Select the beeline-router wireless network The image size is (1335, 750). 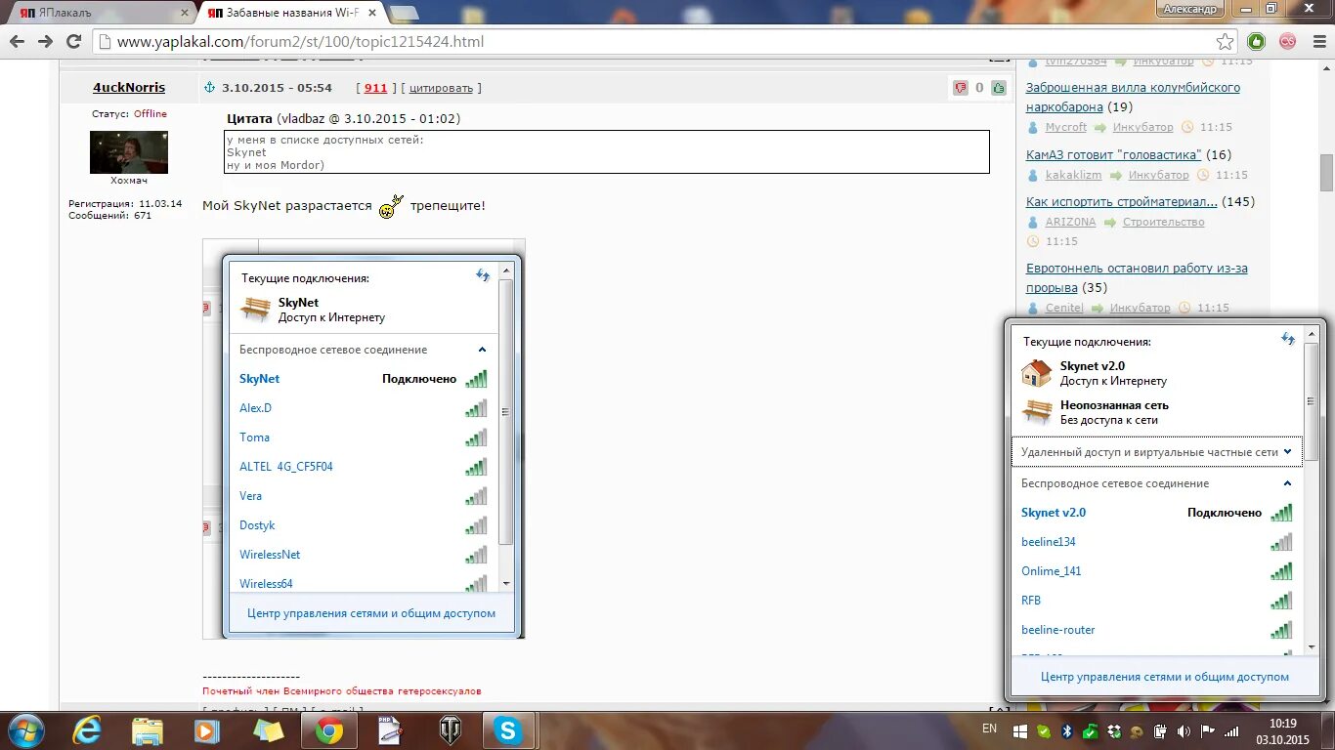tap(1157, 630)
